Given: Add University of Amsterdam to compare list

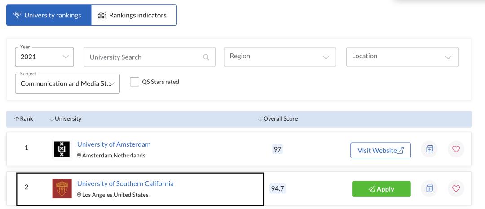Looking at the screenshot, I should click(429, 149).
